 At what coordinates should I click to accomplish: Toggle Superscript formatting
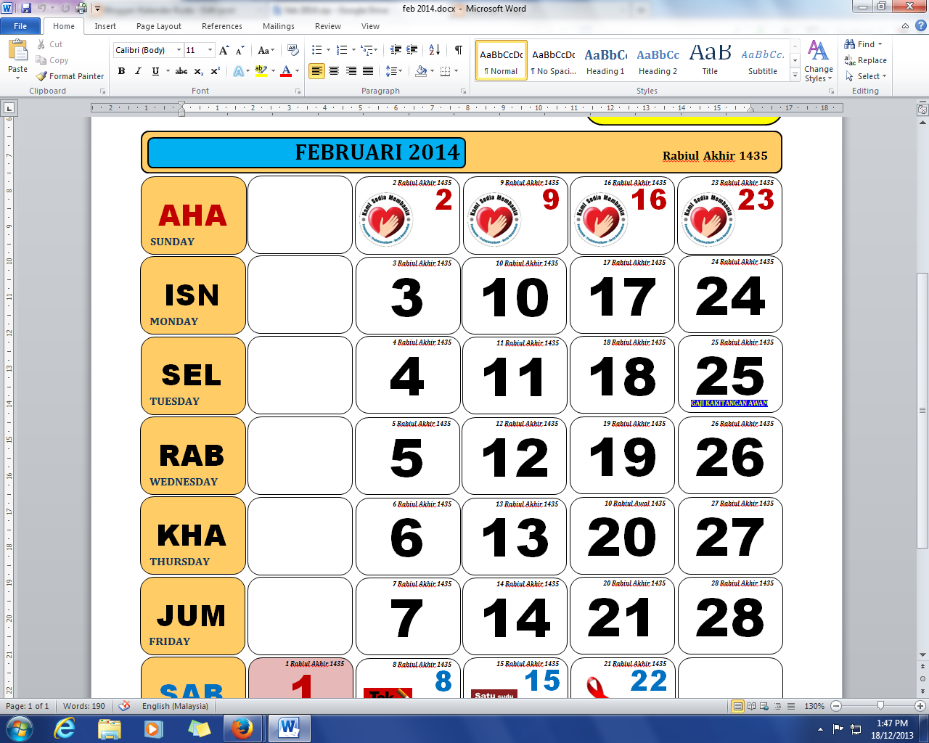(216, 71)
